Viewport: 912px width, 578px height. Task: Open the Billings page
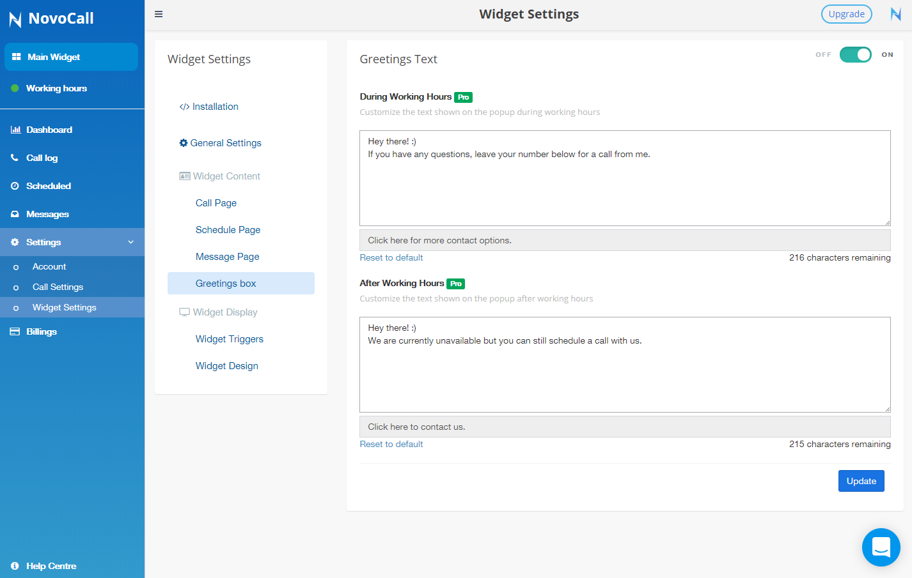[42, 331]
